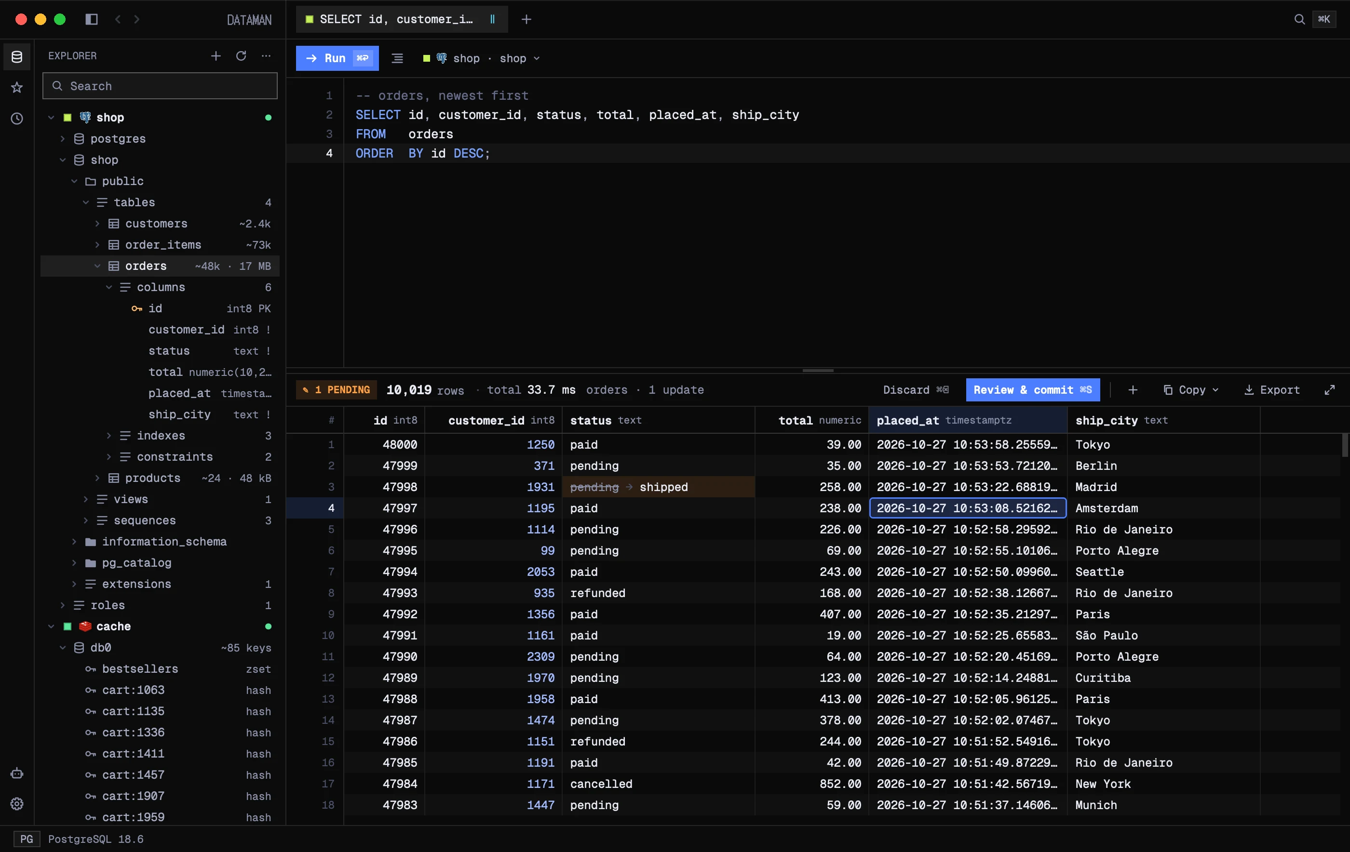Export the result rows

pos(1271,389)
